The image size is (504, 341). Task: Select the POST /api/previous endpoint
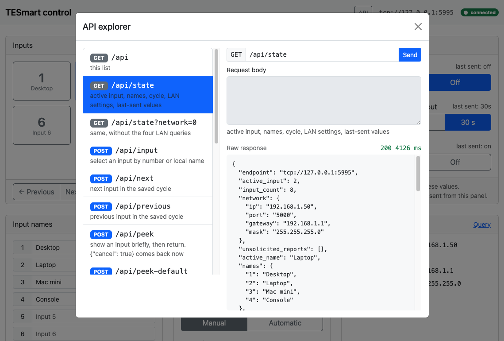[148, 211]
